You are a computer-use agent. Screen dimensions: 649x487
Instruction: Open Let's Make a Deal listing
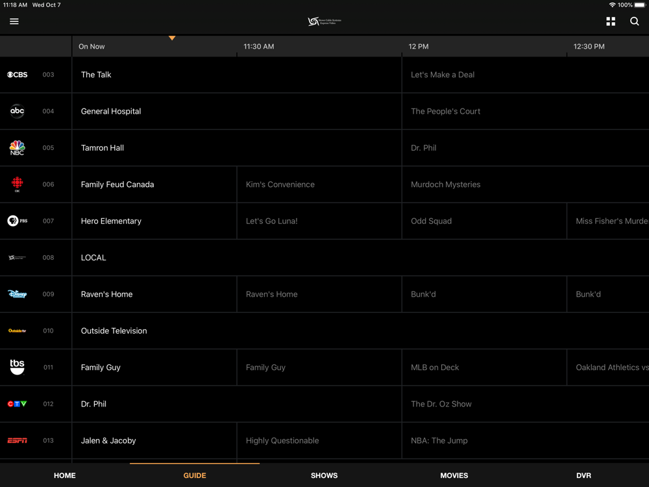pos(526,75)
